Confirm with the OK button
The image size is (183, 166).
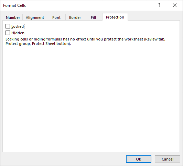coord(139,159)
